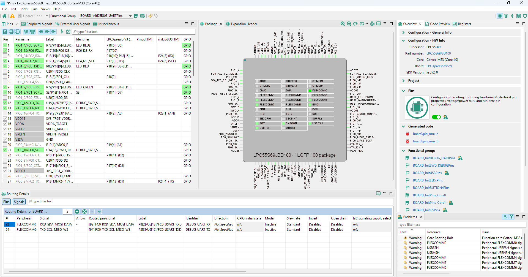This screenshot has height=277, width=528.
Task: Toggle the first routed-pins filter icon in the Pins toolbar
Action: tap(5, 32)
